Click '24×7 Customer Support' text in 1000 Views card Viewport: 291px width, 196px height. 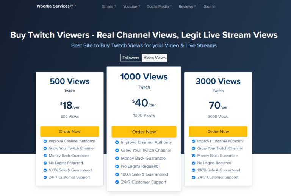tap(144, 182)
